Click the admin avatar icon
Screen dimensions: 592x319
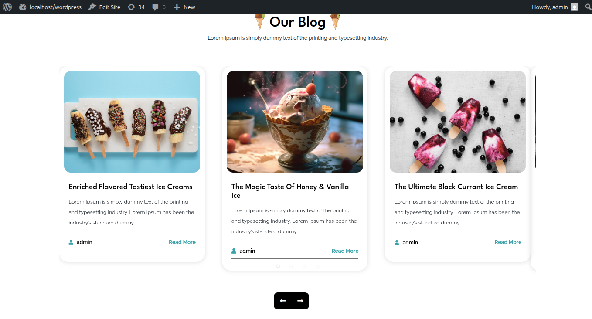tap(575, 7)
